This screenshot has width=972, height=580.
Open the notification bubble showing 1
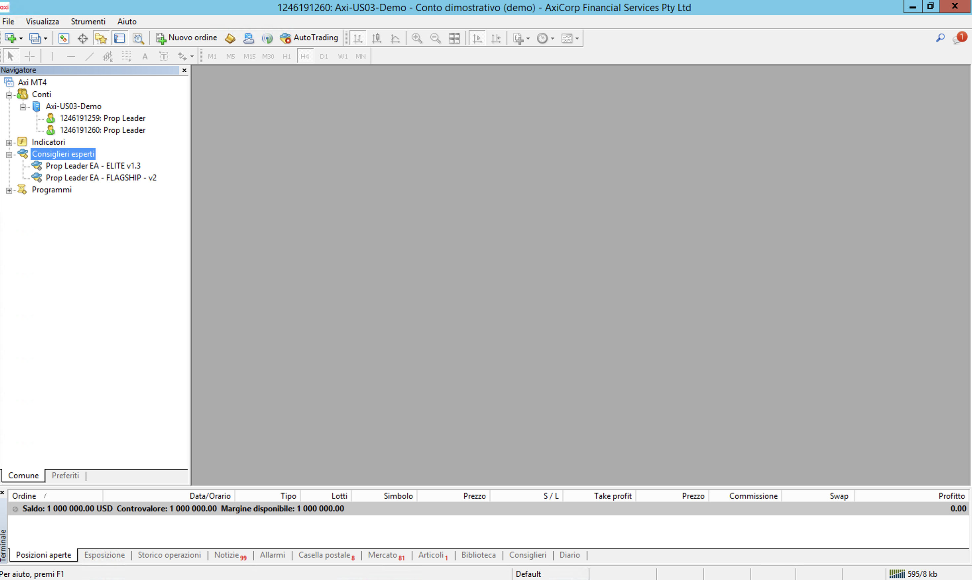pyautogui.click(x=959, y=38)
